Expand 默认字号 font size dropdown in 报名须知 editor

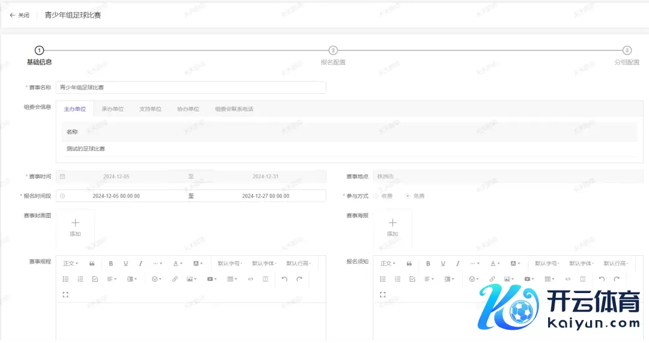coord(547,264)
